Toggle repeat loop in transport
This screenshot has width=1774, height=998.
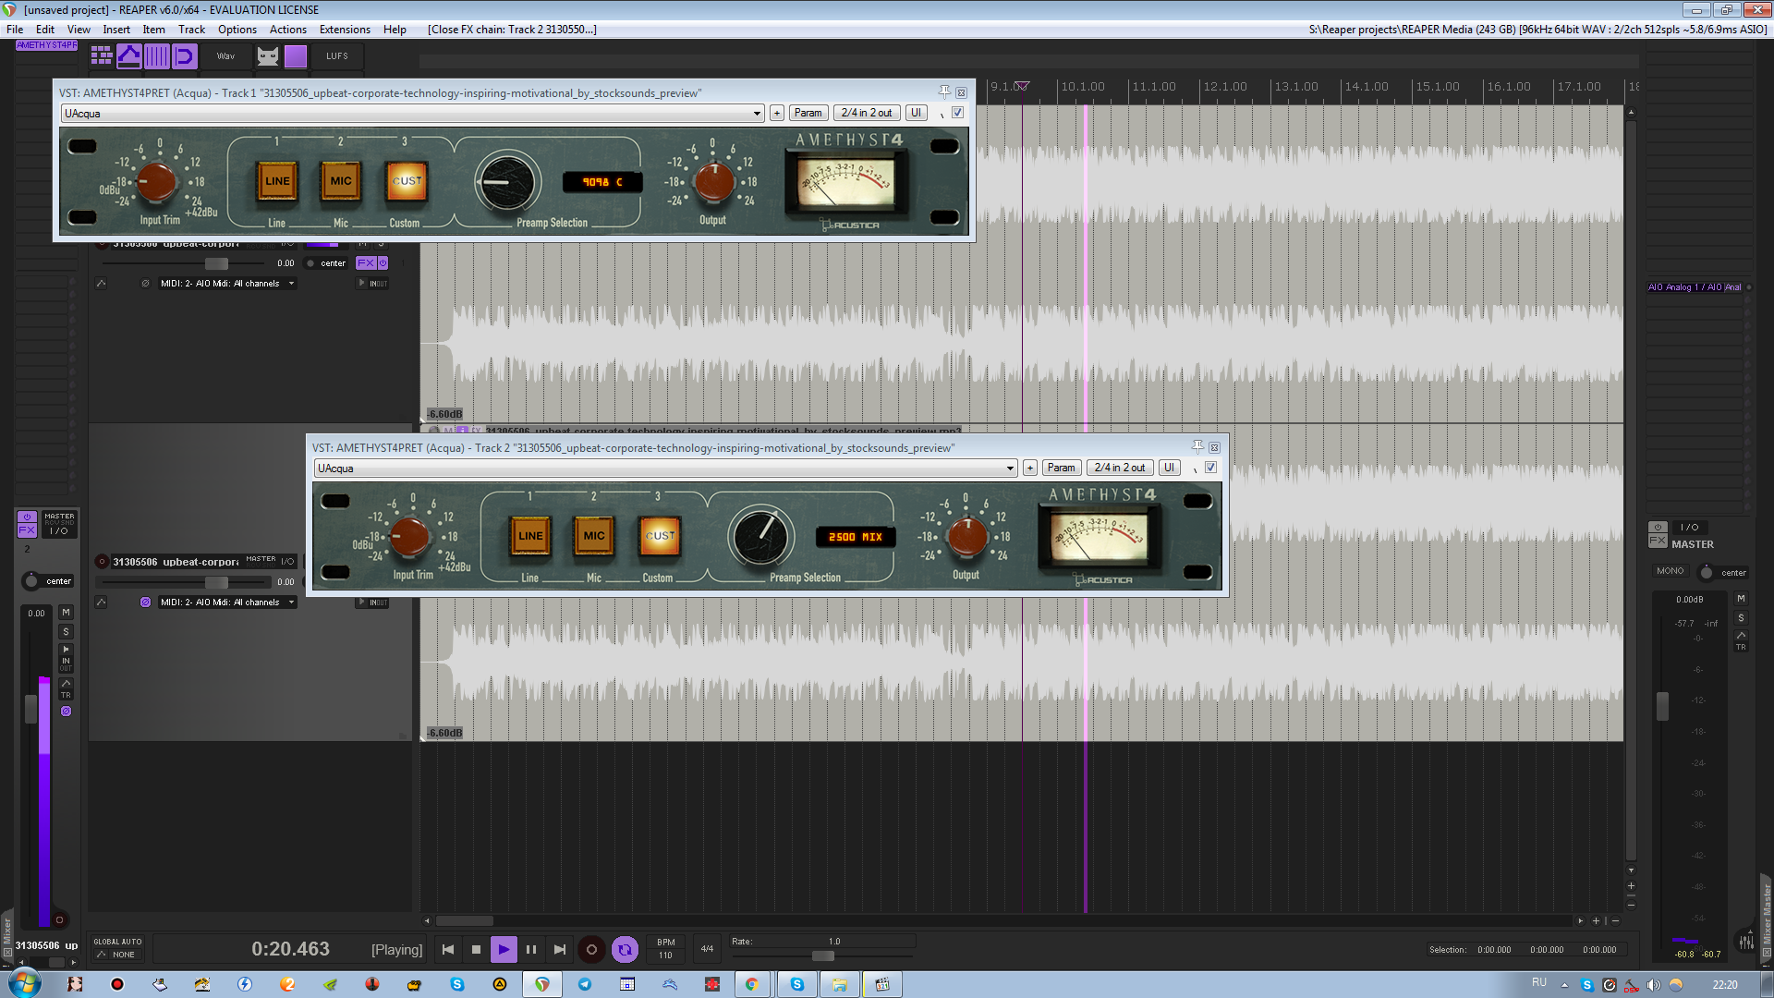pyautogui.click(x=625, y=949)
